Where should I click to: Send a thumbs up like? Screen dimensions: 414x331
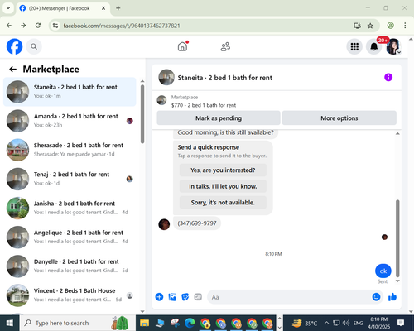point(392,297)
